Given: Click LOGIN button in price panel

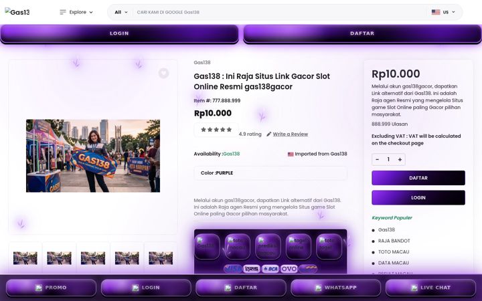Looking at the screenshot, I should (418, 197).
